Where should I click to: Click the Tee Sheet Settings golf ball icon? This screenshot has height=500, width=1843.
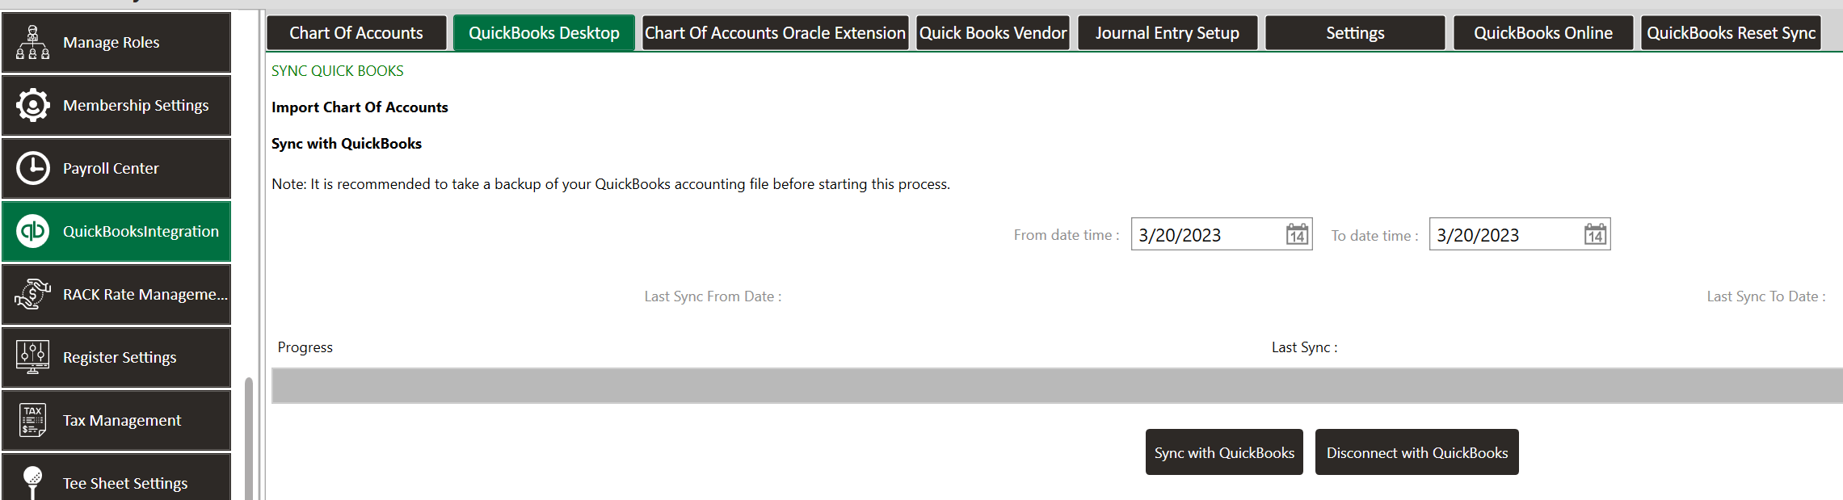(x=32, y=483)
